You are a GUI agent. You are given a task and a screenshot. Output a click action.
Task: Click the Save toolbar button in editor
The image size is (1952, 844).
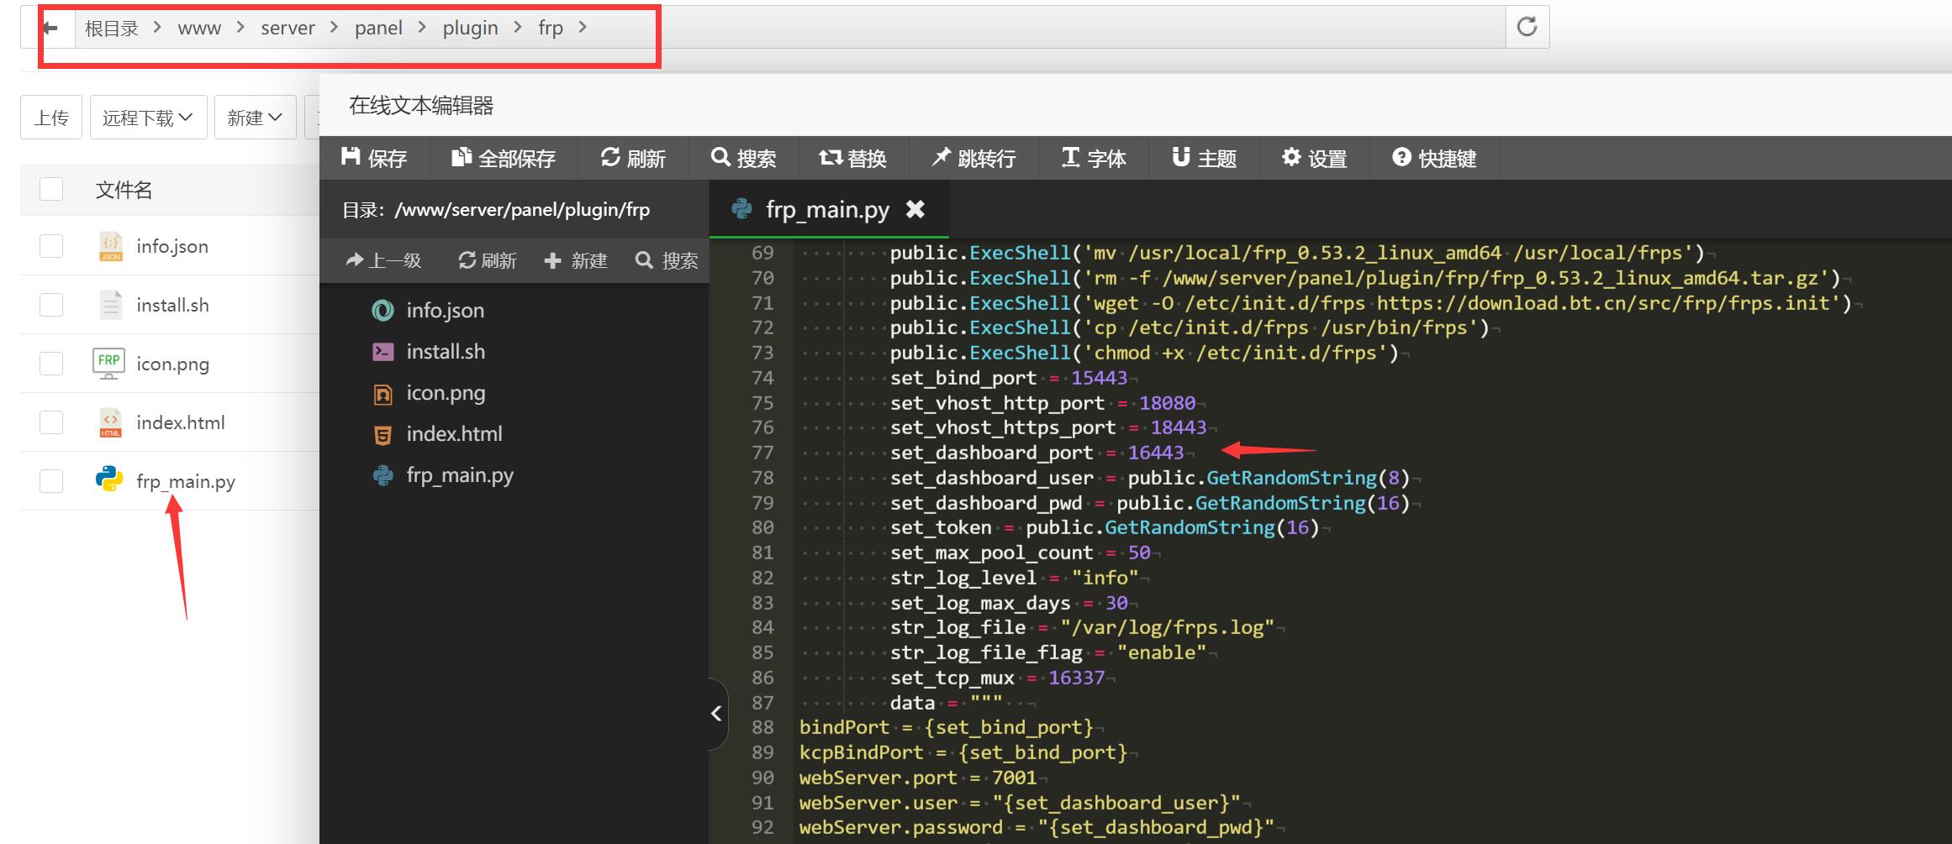pyautogui.click(x=374, y=158)
